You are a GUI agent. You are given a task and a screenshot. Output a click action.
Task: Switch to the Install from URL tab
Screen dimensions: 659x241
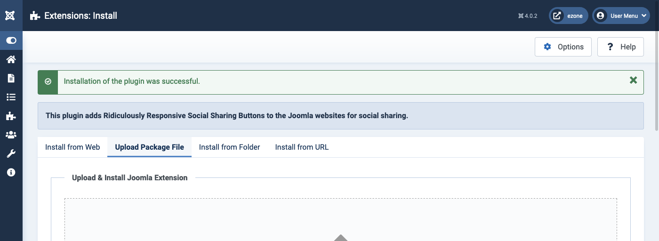point(302,147)
